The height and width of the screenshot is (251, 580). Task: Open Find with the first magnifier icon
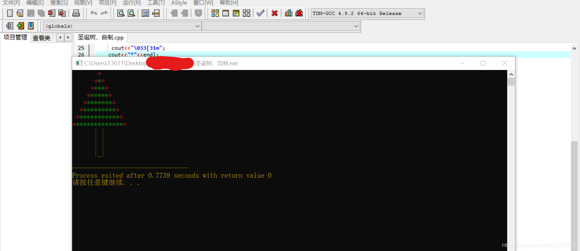pyautogui.click(x=121, y=13)
